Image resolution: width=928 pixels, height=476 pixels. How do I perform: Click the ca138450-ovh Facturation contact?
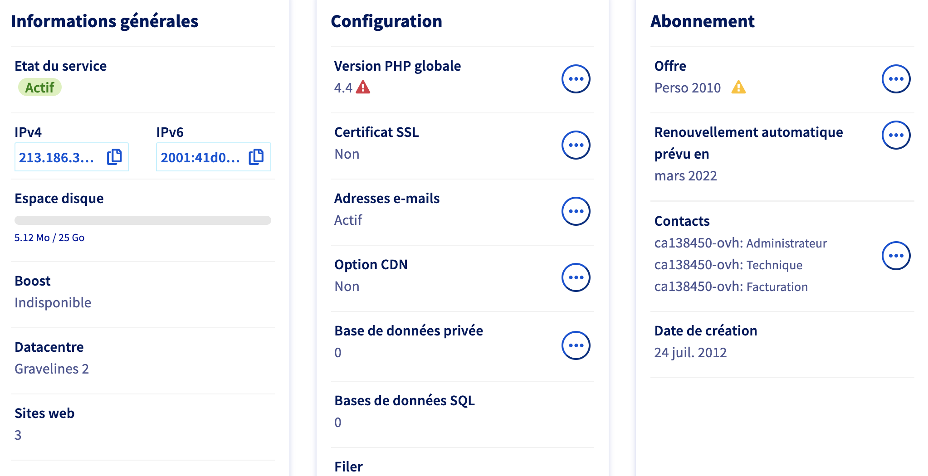(731, 287)
